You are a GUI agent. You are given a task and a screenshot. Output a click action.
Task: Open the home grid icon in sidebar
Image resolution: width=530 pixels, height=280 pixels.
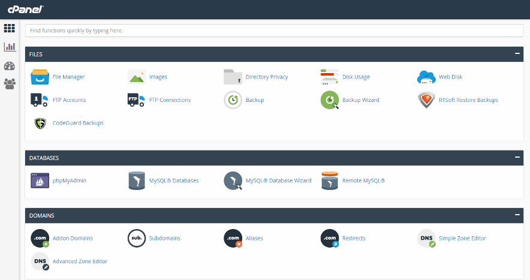(x=10, y=28)
